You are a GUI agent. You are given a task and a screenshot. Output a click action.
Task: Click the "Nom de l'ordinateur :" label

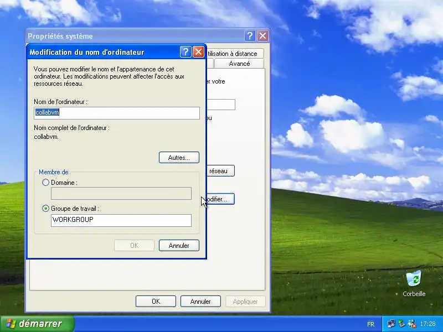click(60, 102)
